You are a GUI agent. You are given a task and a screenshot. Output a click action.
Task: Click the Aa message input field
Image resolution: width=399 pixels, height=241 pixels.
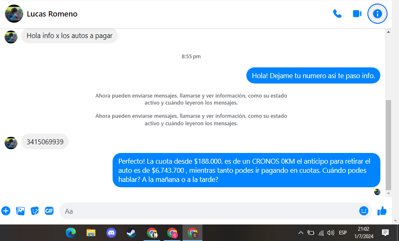tap(207, 211)
